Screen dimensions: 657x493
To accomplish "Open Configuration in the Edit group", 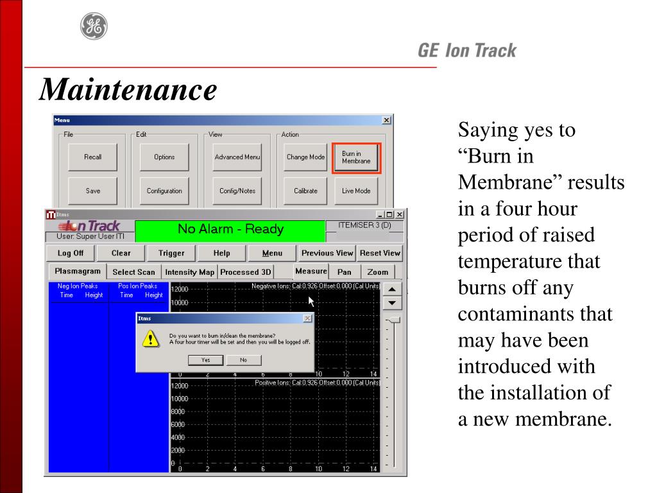I will (x=164, y=191).
